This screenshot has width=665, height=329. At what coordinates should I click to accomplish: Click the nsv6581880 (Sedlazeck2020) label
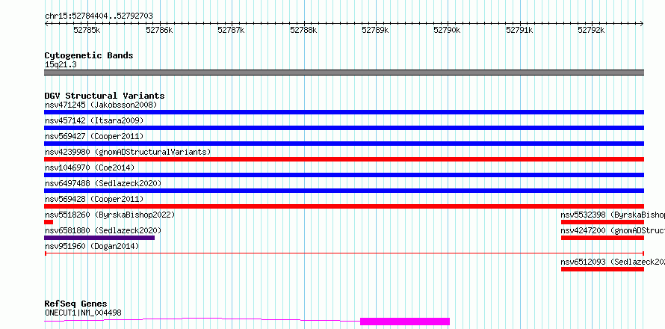point(103,230)
